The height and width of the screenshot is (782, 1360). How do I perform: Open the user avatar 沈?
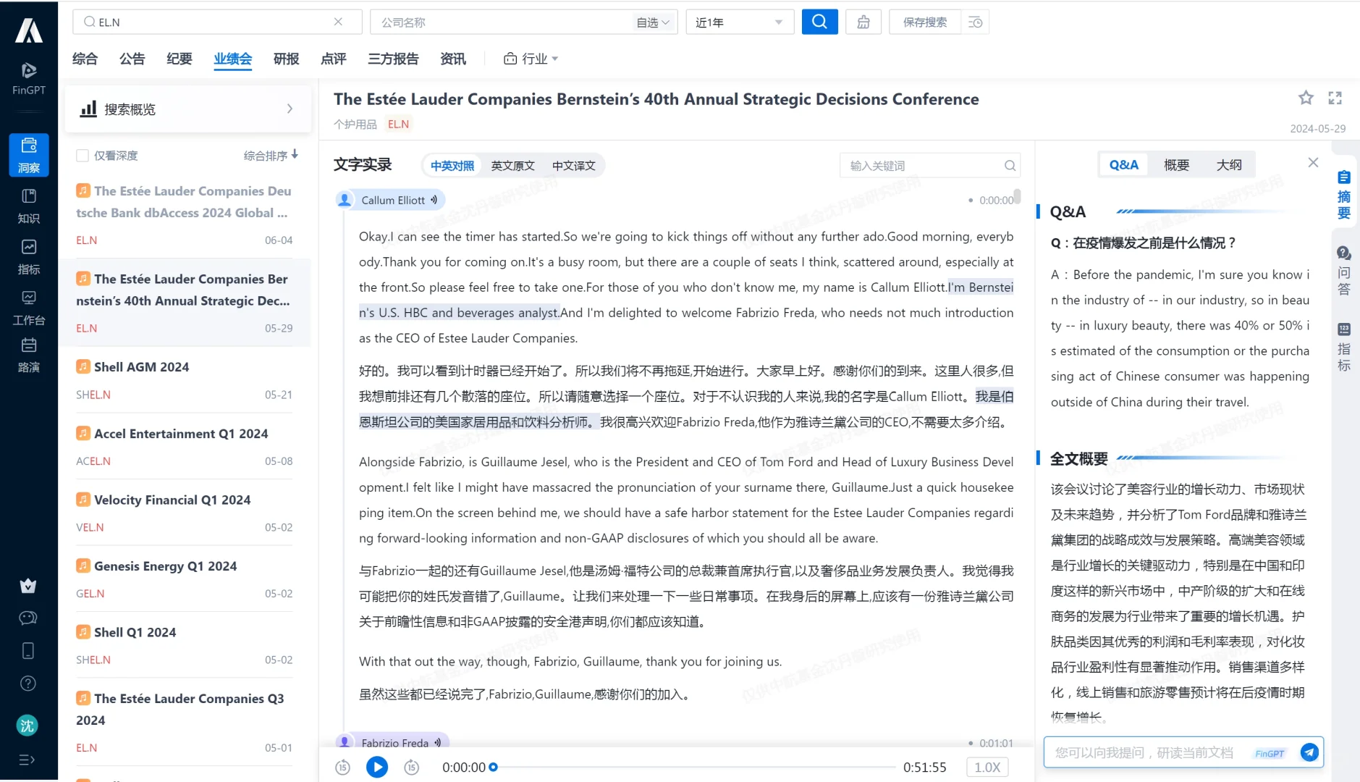pyautogui.click(x=28, y=726)
